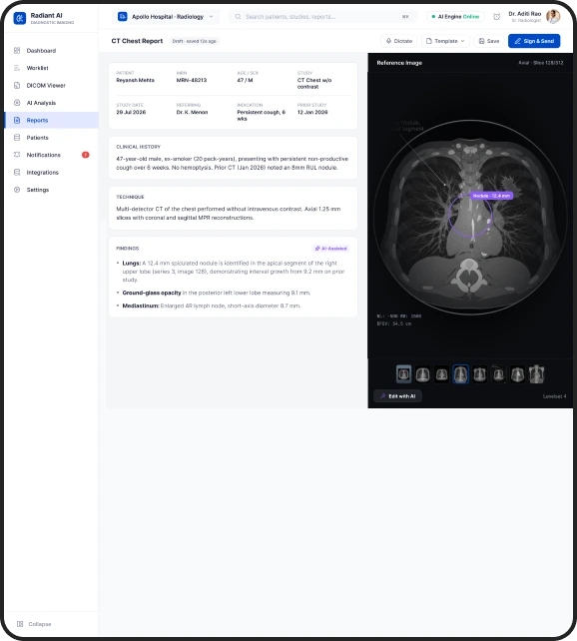577x641 pixels.
Task: Click the MRN-48213 value
Action: [192, 80]
